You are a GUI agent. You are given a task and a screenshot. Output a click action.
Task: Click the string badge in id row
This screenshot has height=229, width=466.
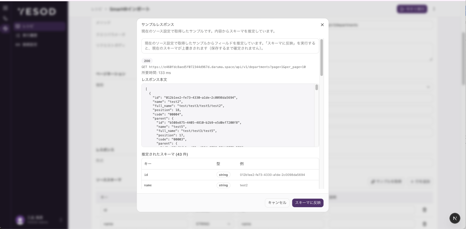[x=223, y=175]
